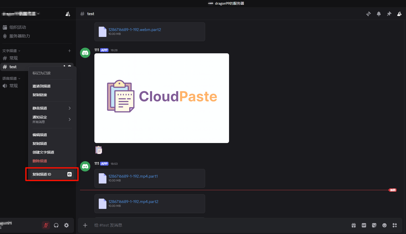Click file icon of mp4.part2 attachment
The image size is (406, 234).
tap(103, 204)
